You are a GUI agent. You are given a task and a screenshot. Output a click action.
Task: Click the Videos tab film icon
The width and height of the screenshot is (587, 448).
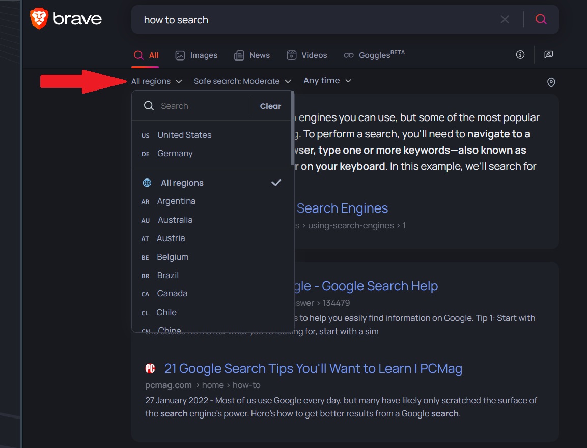(292, 55)
